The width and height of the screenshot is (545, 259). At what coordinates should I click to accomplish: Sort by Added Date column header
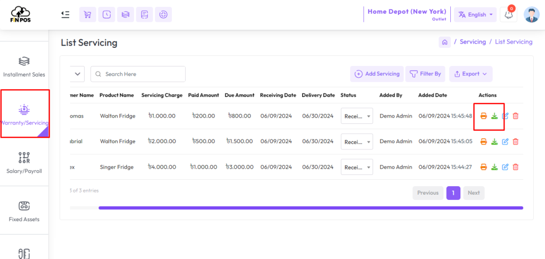tap(433, 95)
